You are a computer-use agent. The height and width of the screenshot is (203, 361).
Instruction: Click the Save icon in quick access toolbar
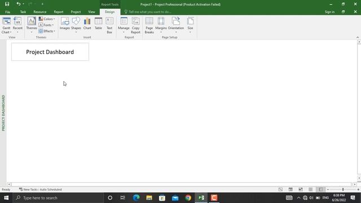tap(7, 4)
